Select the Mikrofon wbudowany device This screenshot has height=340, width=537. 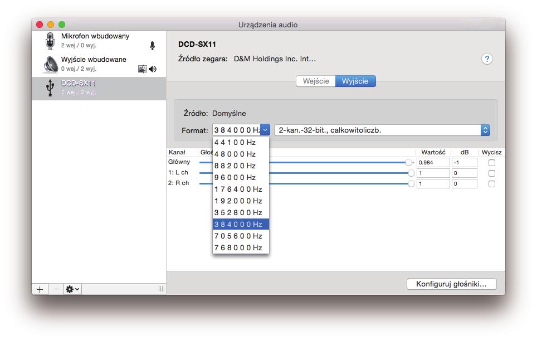click(x=99, y=41)
